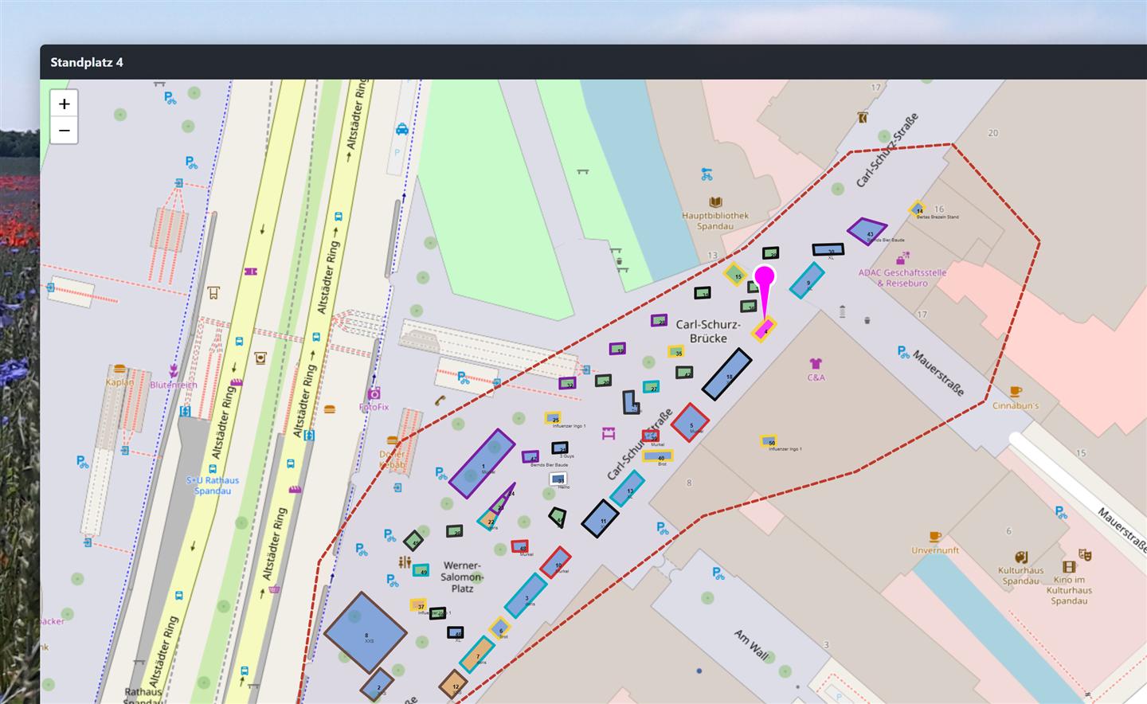Screen dimensions: 1147x704
Task: Select red-bordered stall 5
Action: (x=690, y=423)
